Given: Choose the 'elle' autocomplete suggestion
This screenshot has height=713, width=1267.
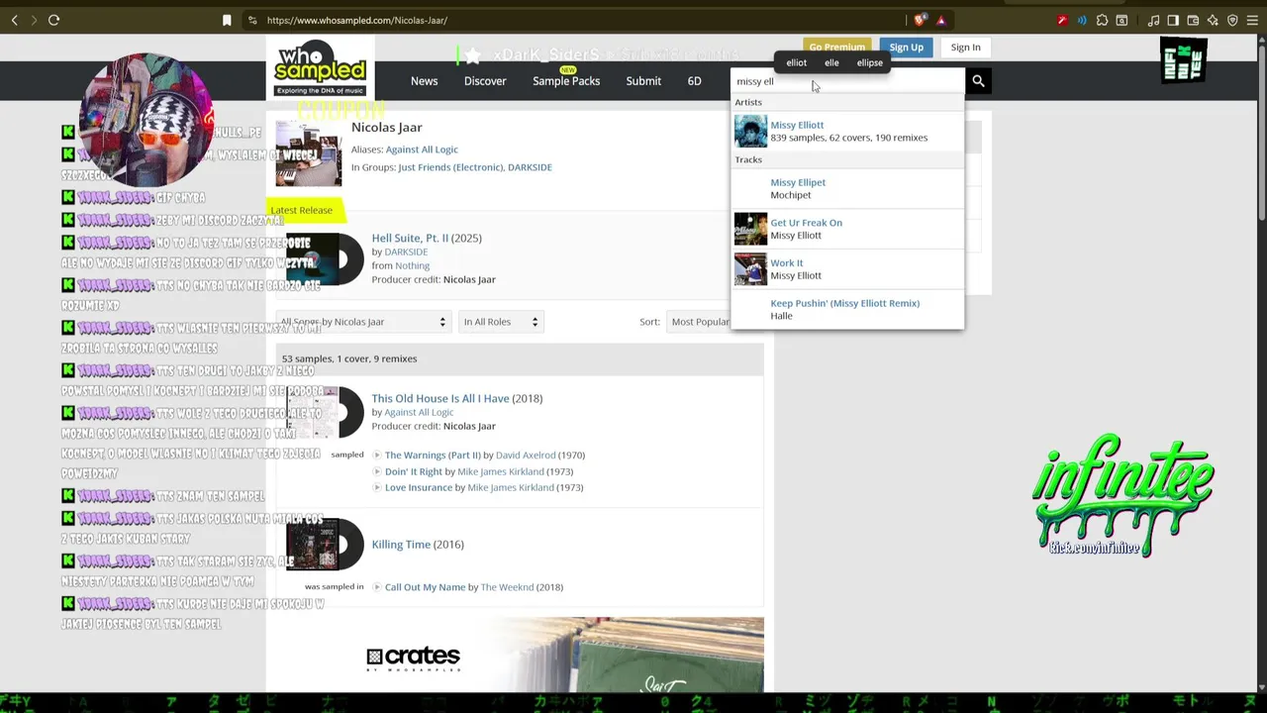Looking at the screenshot, I should click(x=831, y=63).
